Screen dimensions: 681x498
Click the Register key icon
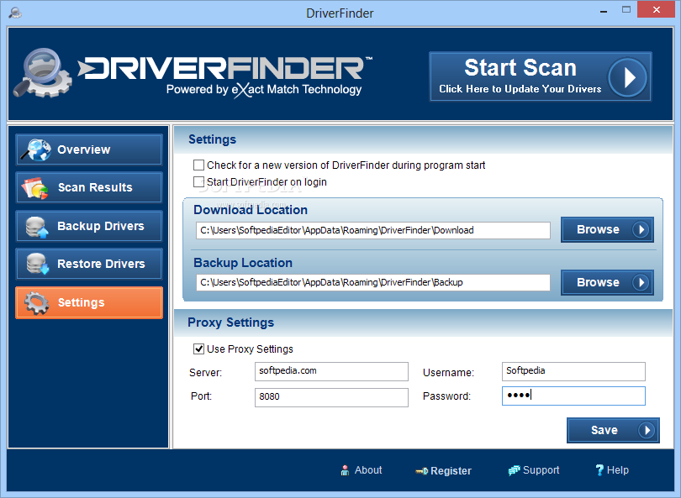(422, 471)
